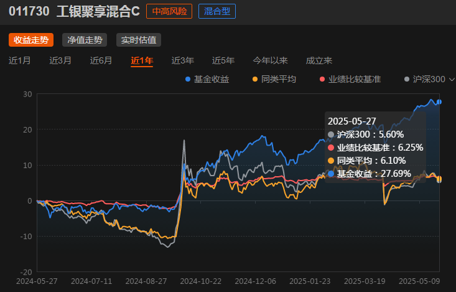Expand the 沪深300 index dropdown arrow
Viewport: 456px width, 292px height.
(452, 79)
